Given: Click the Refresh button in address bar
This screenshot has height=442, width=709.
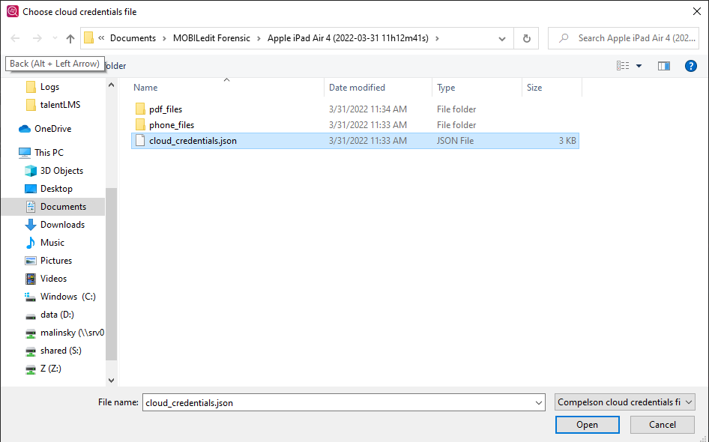Looking at the screenshot, I should 526,38.
